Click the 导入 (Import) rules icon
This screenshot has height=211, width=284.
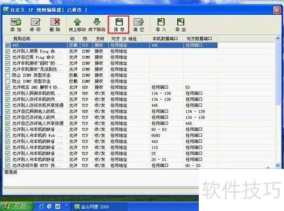(x=161, y=24)
